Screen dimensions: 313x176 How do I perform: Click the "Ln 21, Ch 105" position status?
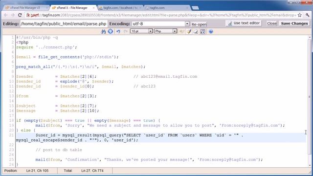click(x=37, y=171)
